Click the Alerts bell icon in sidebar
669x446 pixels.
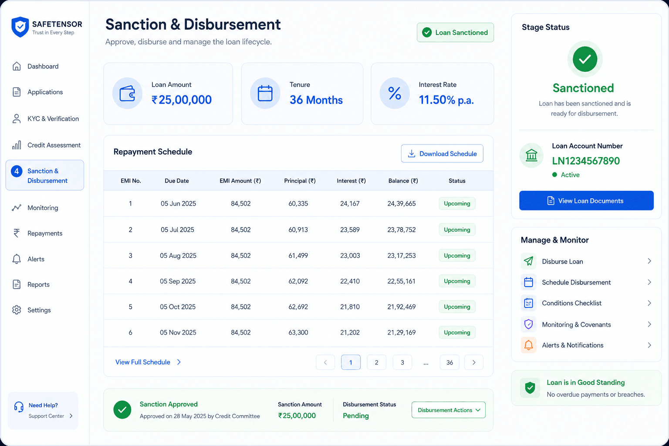point(17,259)
